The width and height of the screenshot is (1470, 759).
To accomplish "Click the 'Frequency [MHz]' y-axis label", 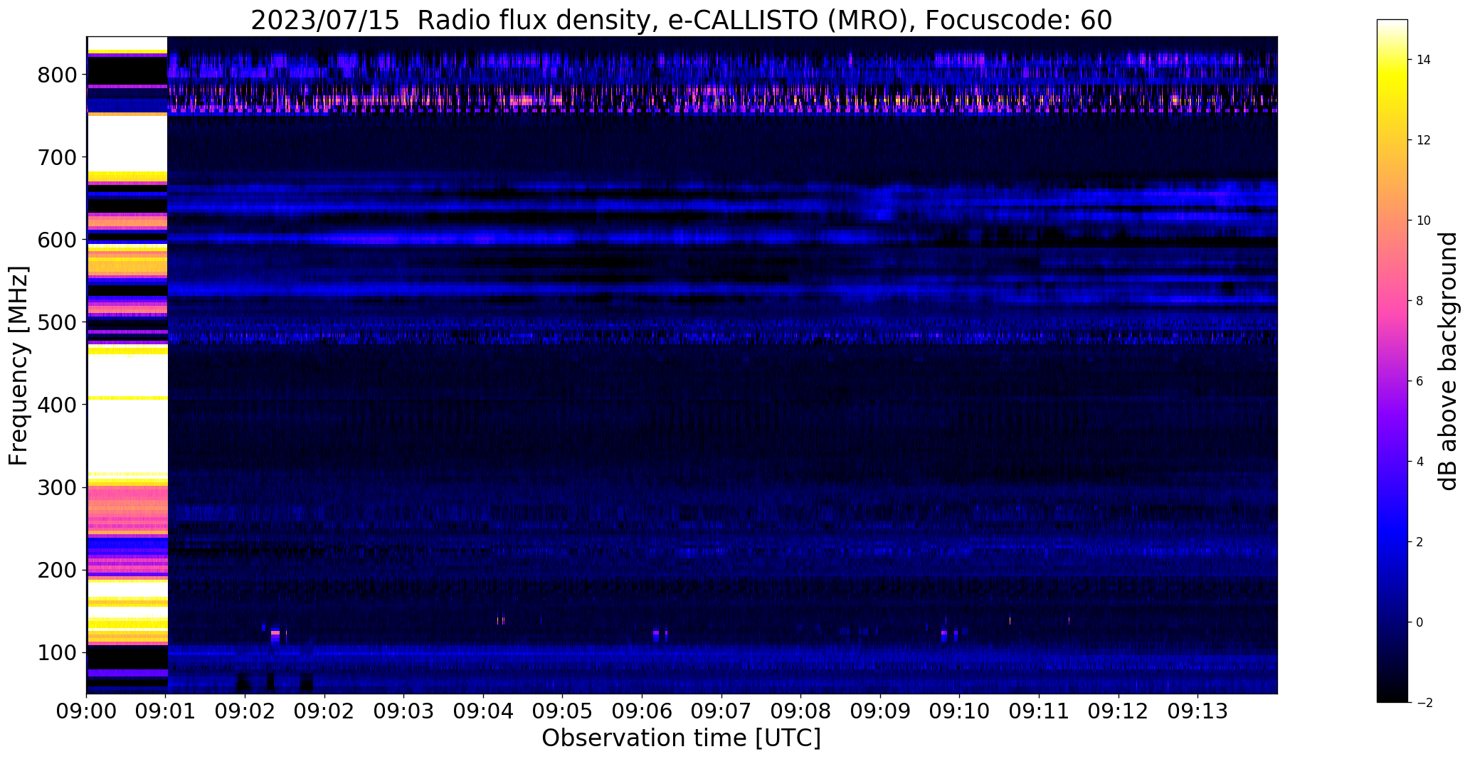I will pos(18,366).
